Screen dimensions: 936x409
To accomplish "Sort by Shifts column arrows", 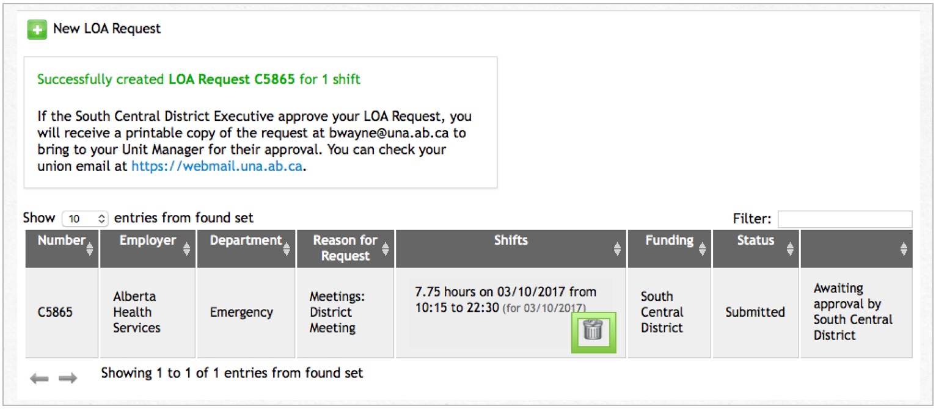I will (x=617, y=248).
